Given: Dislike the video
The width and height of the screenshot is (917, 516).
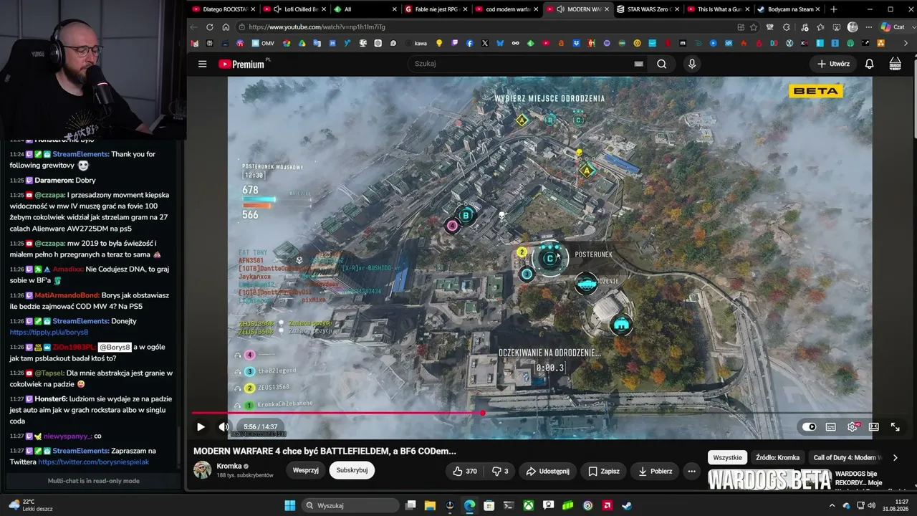Looking at the screenshot, I should [500, 471].
